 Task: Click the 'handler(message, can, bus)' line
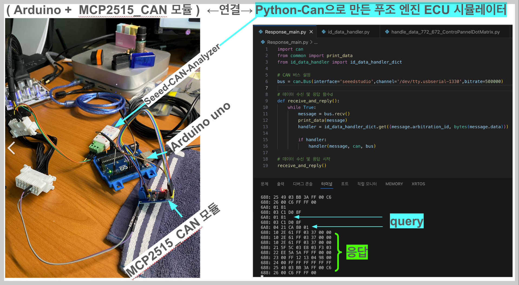click(x=342, y=146)
